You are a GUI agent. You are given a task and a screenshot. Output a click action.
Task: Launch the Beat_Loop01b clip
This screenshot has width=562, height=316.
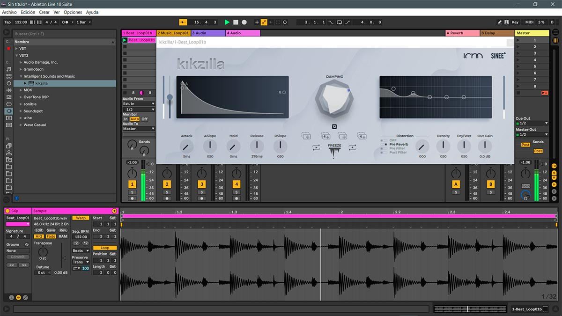click(x=125, y=40)
